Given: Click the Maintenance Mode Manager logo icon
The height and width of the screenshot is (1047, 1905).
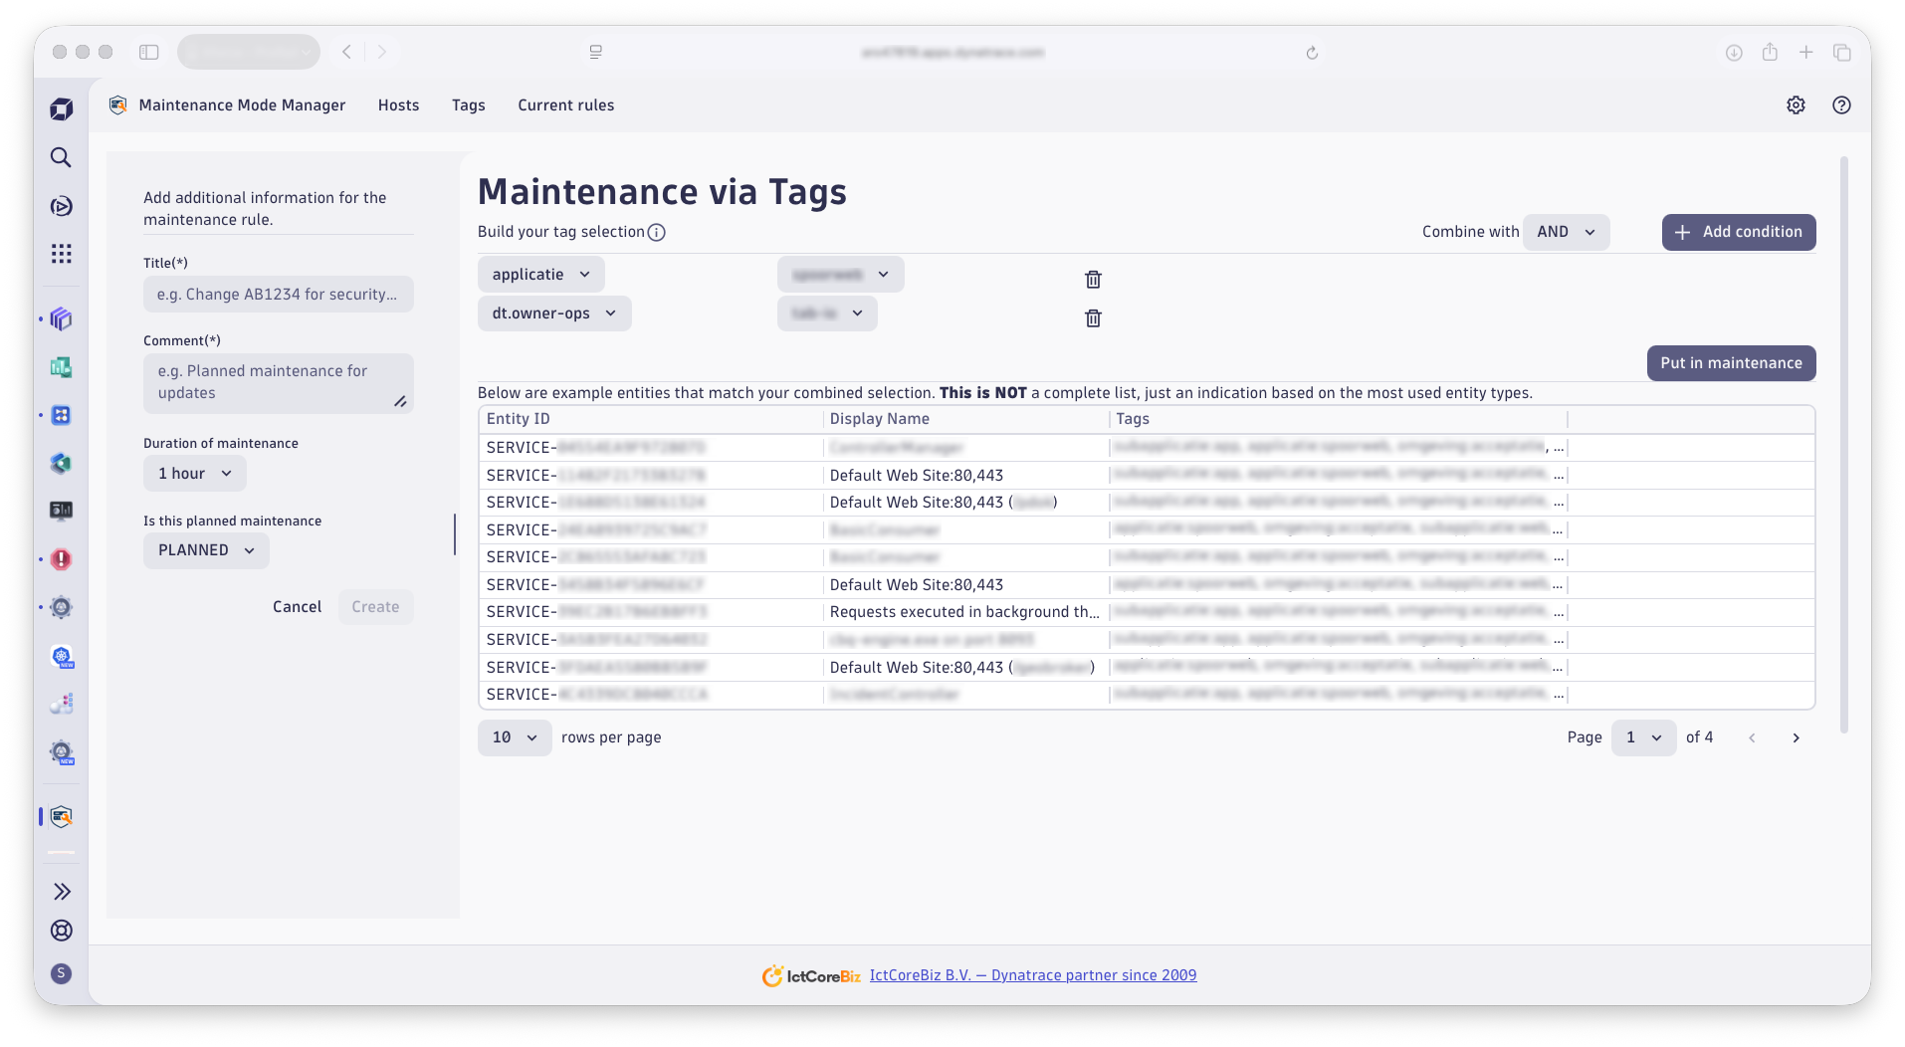Looking at the screenshot, I should pos(116,105).
